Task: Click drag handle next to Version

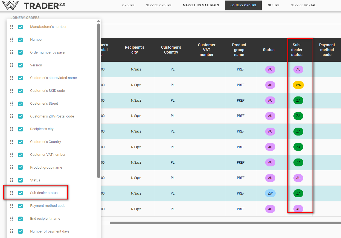Action: click(x=11, y=65)
